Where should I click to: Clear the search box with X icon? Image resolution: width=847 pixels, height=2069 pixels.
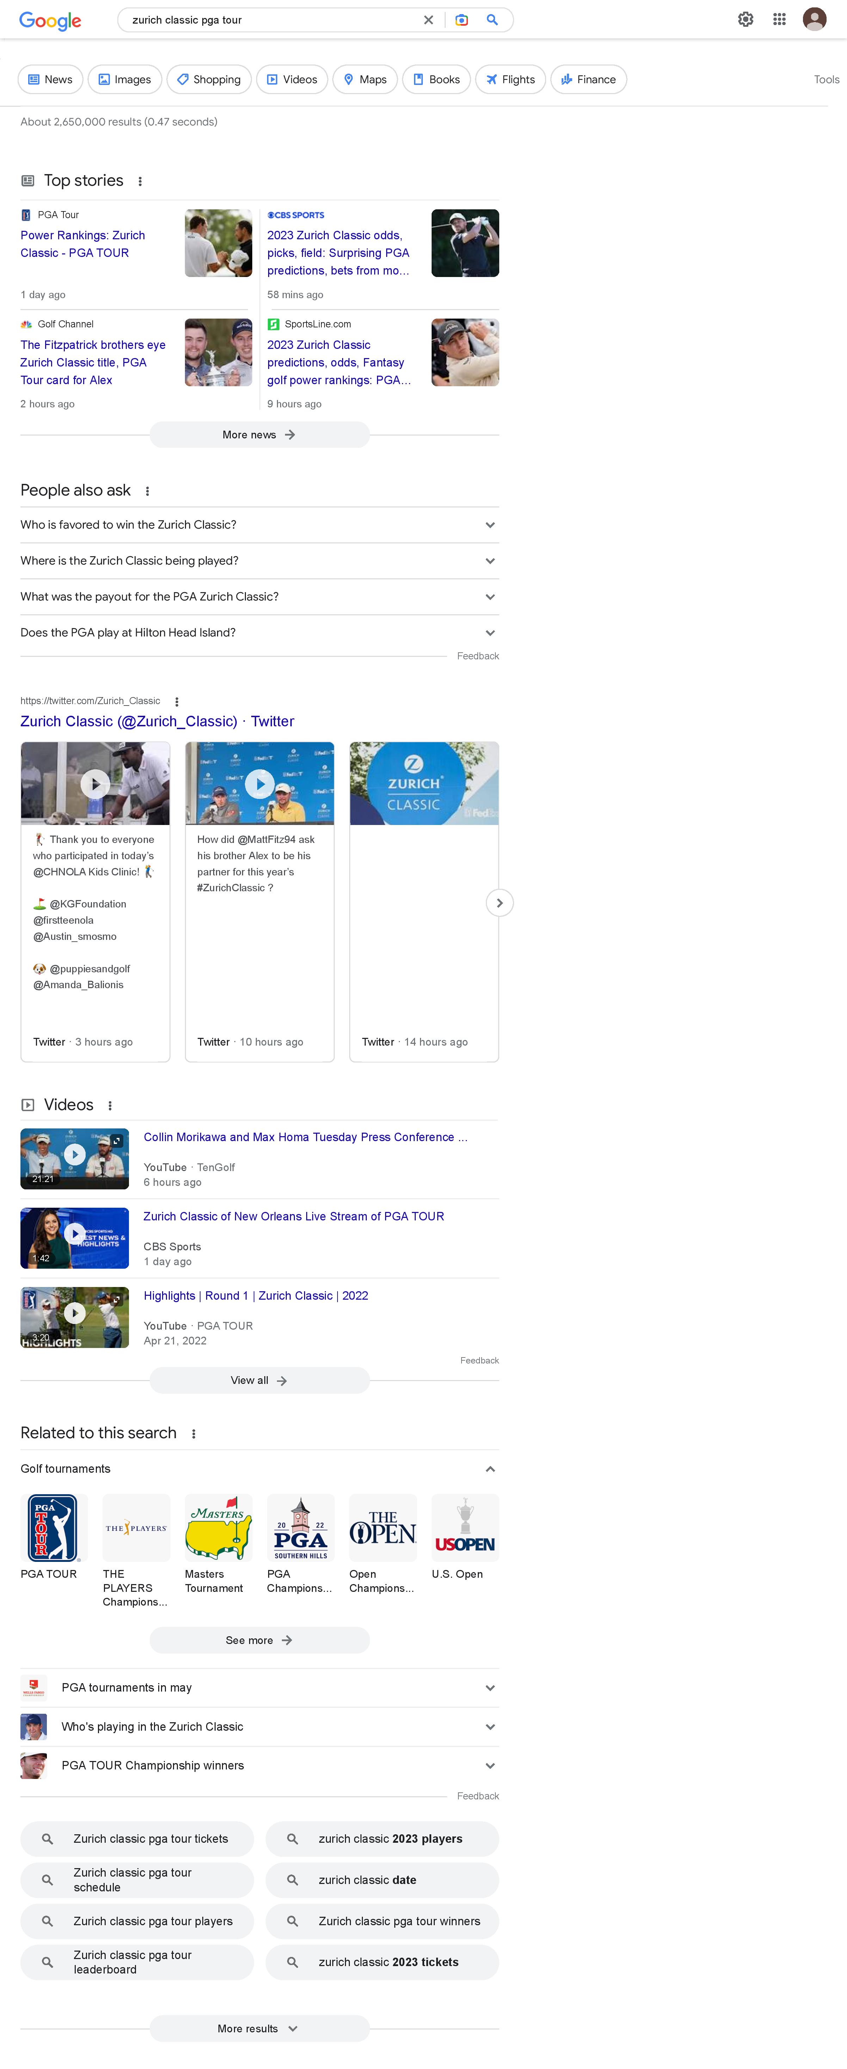coord(429,20)
